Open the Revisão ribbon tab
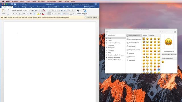The image size is (182, 102). pos(66,7)
